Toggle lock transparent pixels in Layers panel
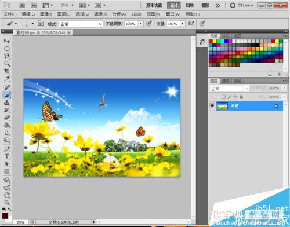 click(223, 97)
